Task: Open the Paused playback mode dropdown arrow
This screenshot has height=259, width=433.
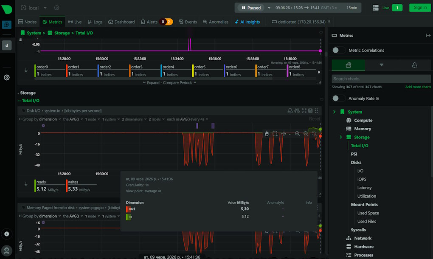Action: pyautogui.click(x=269, y=8)
